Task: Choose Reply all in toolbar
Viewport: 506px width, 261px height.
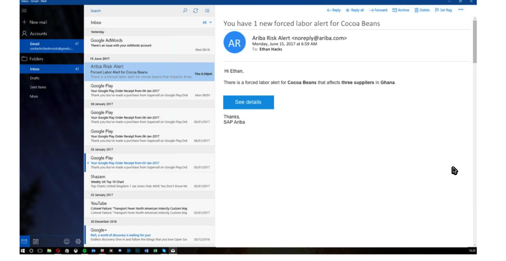Action: (x=355, y=10)
